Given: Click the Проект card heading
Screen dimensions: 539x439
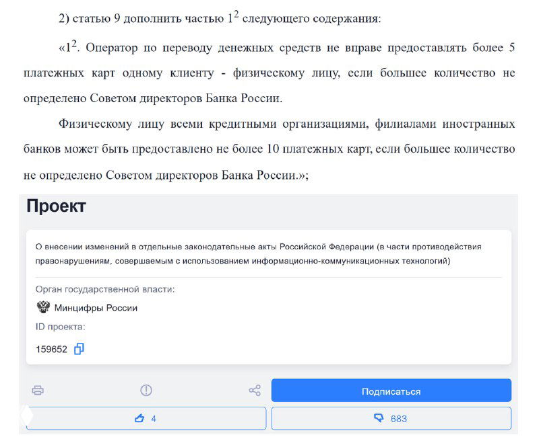Looking at the screenshot, I should pos(57,206).
